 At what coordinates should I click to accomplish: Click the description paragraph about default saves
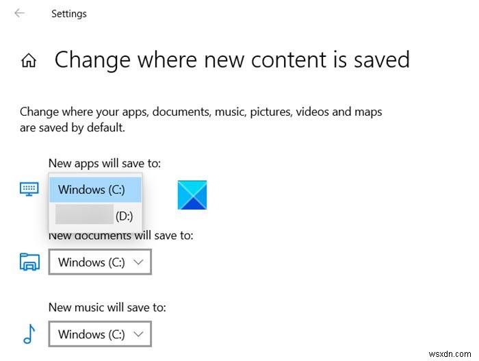point(200,119)
